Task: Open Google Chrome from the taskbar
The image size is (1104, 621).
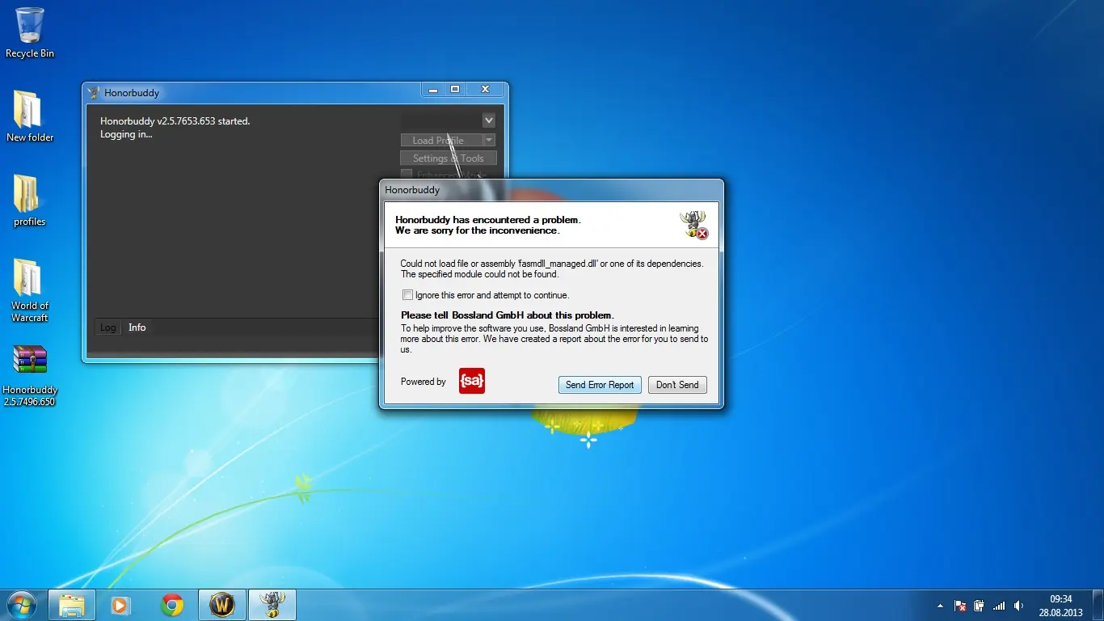Action: pos(171,605)
